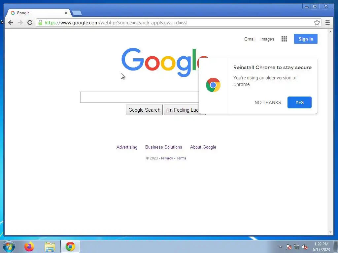Open Business Solutions link

coord(164,147)
